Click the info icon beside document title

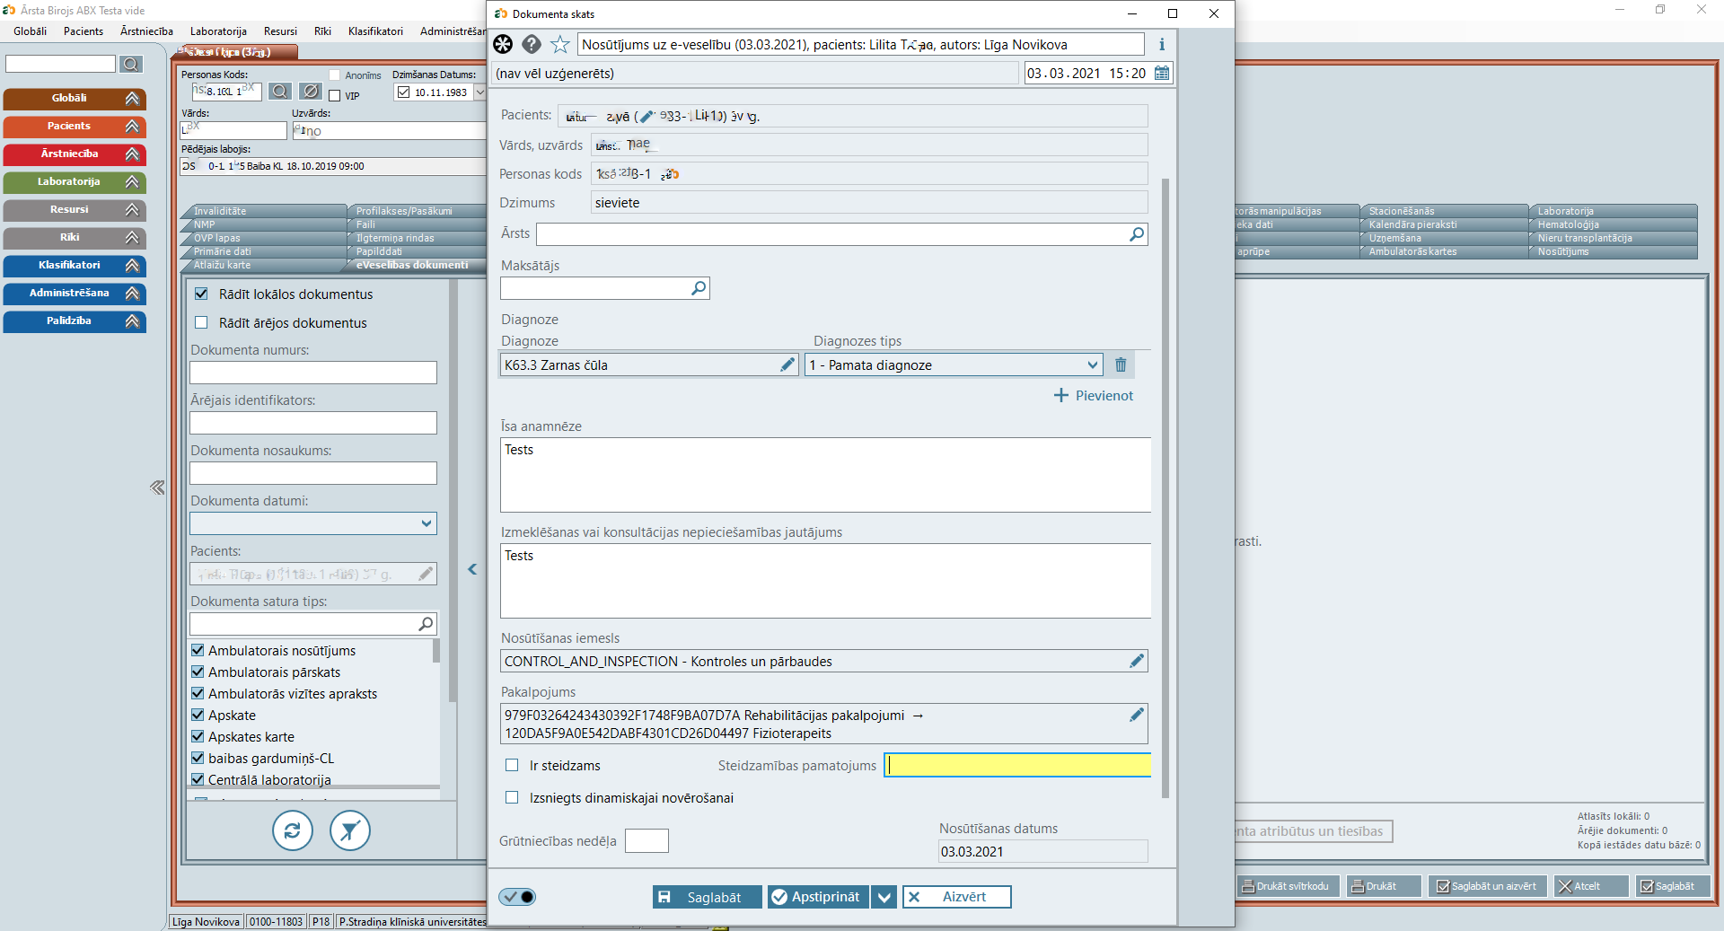1161,44
